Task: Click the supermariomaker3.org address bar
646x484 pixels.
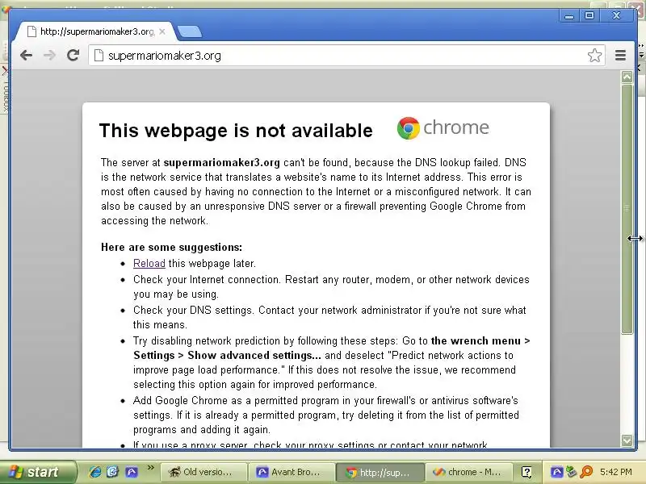Action: (x=346, y=55)
